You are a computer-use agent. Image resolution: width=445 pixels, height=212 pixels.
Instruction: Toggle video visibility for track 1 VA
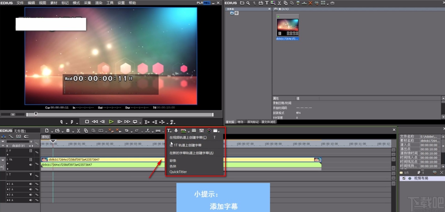(31, 160)
